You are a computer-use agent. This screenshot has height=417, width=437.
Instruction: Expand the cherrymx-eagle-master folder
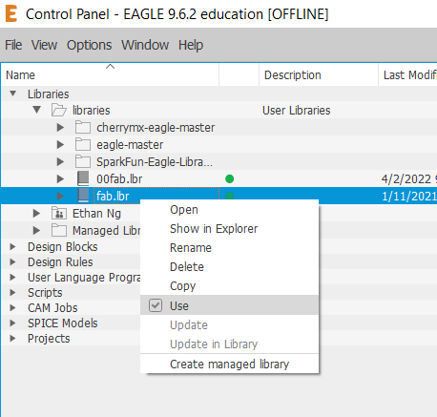point(60,128)
